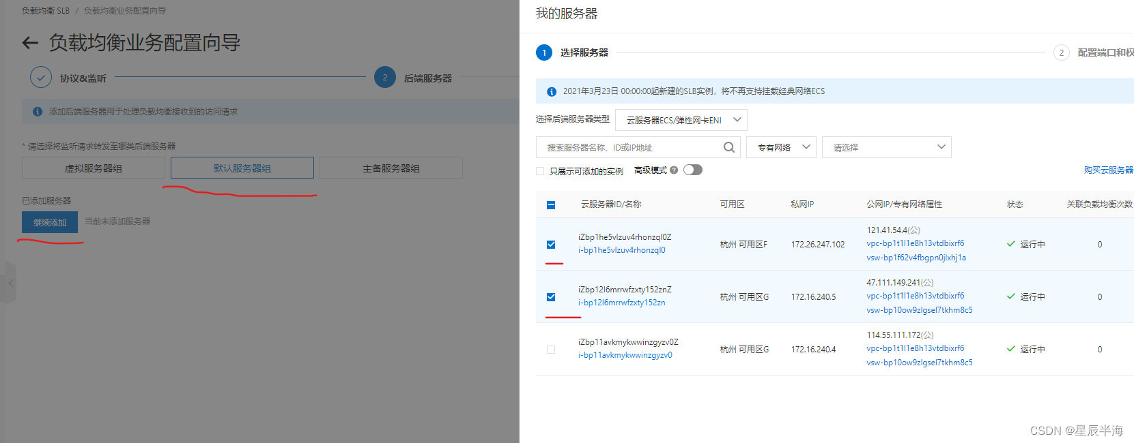Viewport: 1134px width, 443px height.
Task: Open the 购买云服务器 link
Action: point(1107,170)
